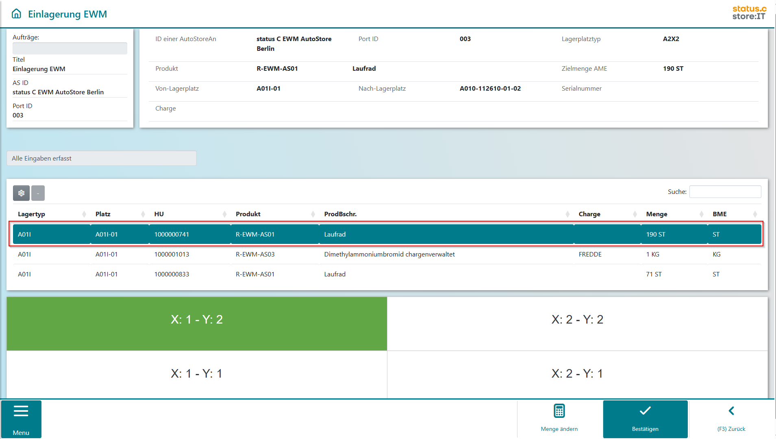Image resolution: width=776 pixels, height=439 pixels.
Task: Select compartment X: 1 - Y: 1
Action: pos(197,374)
